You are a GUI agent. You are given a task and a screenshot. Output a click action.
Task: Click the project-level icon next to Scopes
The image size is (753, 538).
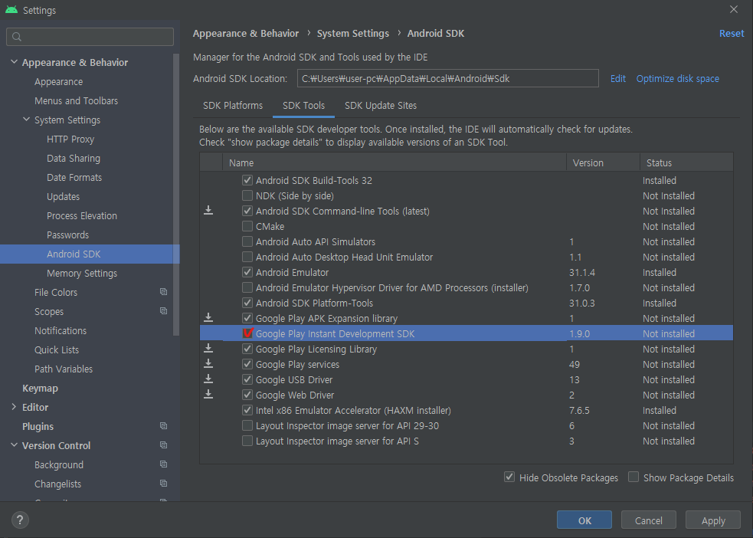click(x=163, y=311)
